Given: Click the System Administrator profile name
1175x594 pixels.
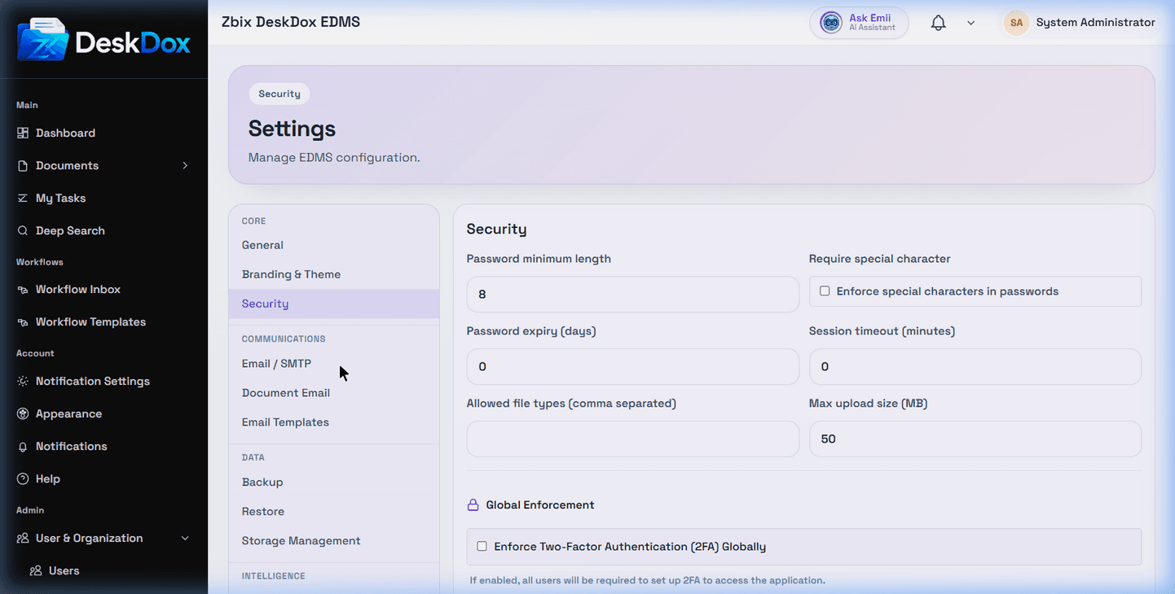Looking at the screenshot, I should (1095, 23).
